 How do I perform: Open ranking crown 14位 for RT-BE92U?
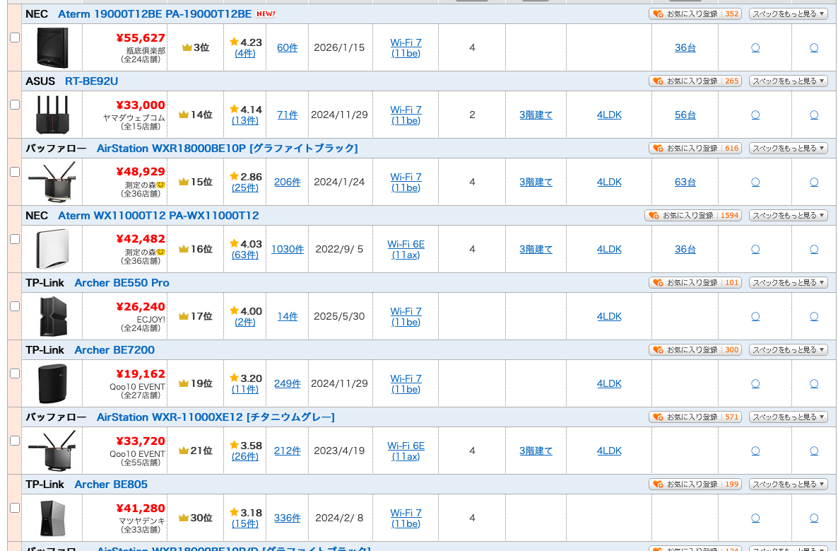196,115
